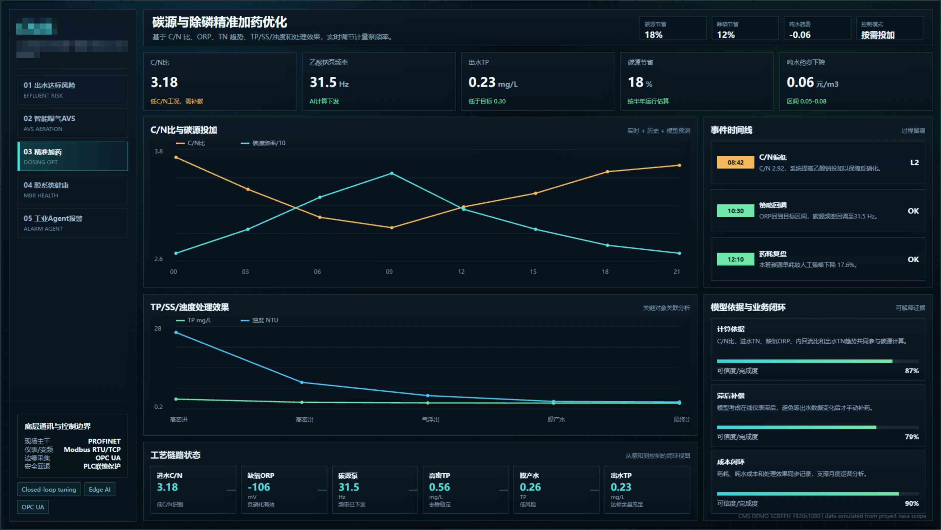Screen dimensions: 941x530
Task: Click the 控制模式 按需投加 indicator
Action: tap(889, 28)
